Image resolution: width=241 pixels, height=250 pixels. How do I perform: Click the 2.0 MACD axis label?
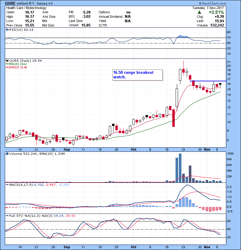(229, 187)
